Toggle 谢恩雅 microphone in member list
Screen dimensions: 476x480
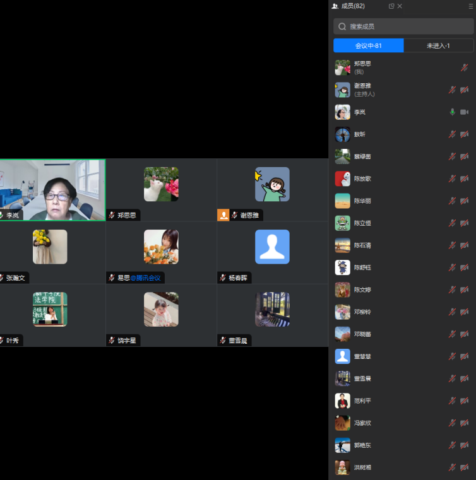tap(452, 90)
